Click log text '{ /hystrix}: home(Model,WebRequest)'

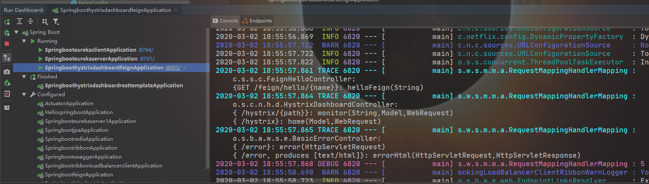click(307, 121)
